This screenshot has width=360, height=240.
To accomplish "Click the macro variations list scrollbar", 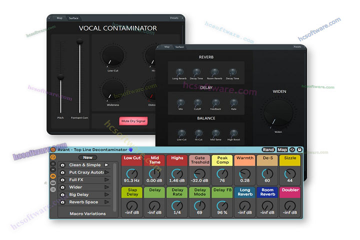I will pyautogui.click(x=114, y=187).
